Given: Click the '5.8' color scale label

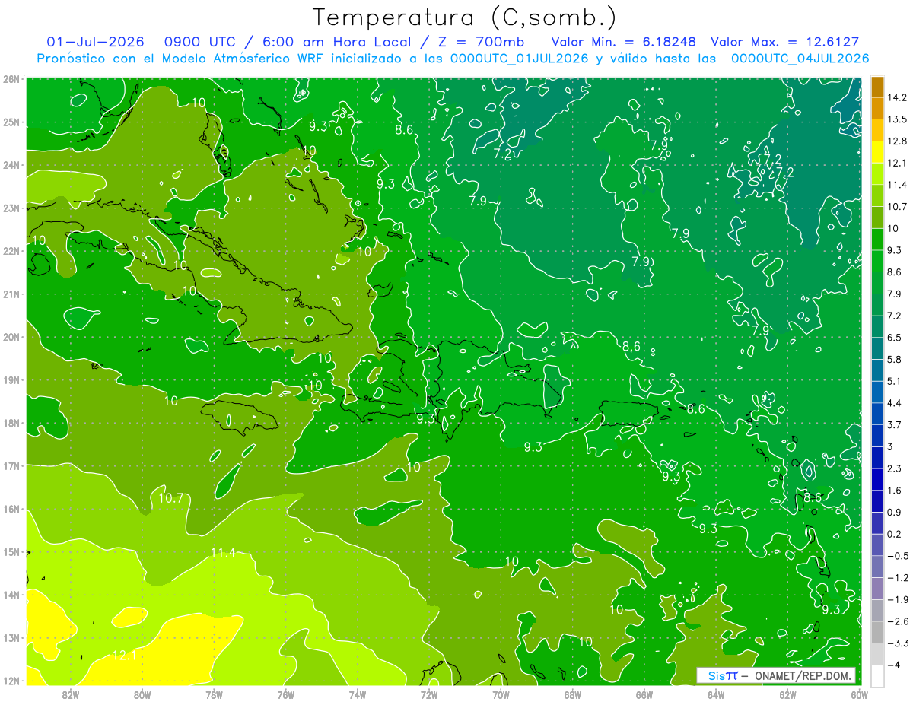Looking at the screenshot, I should pyautogui.click(x=895, y=359).
